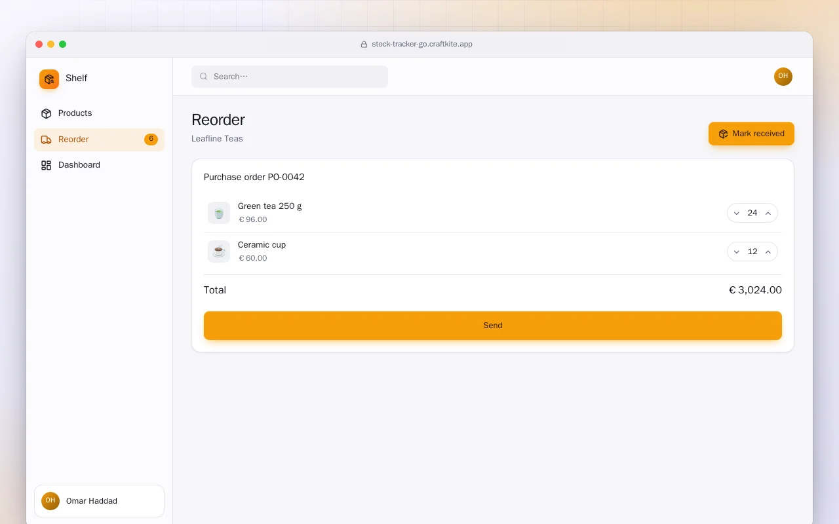Focus the Search input field

pos(290,77)
